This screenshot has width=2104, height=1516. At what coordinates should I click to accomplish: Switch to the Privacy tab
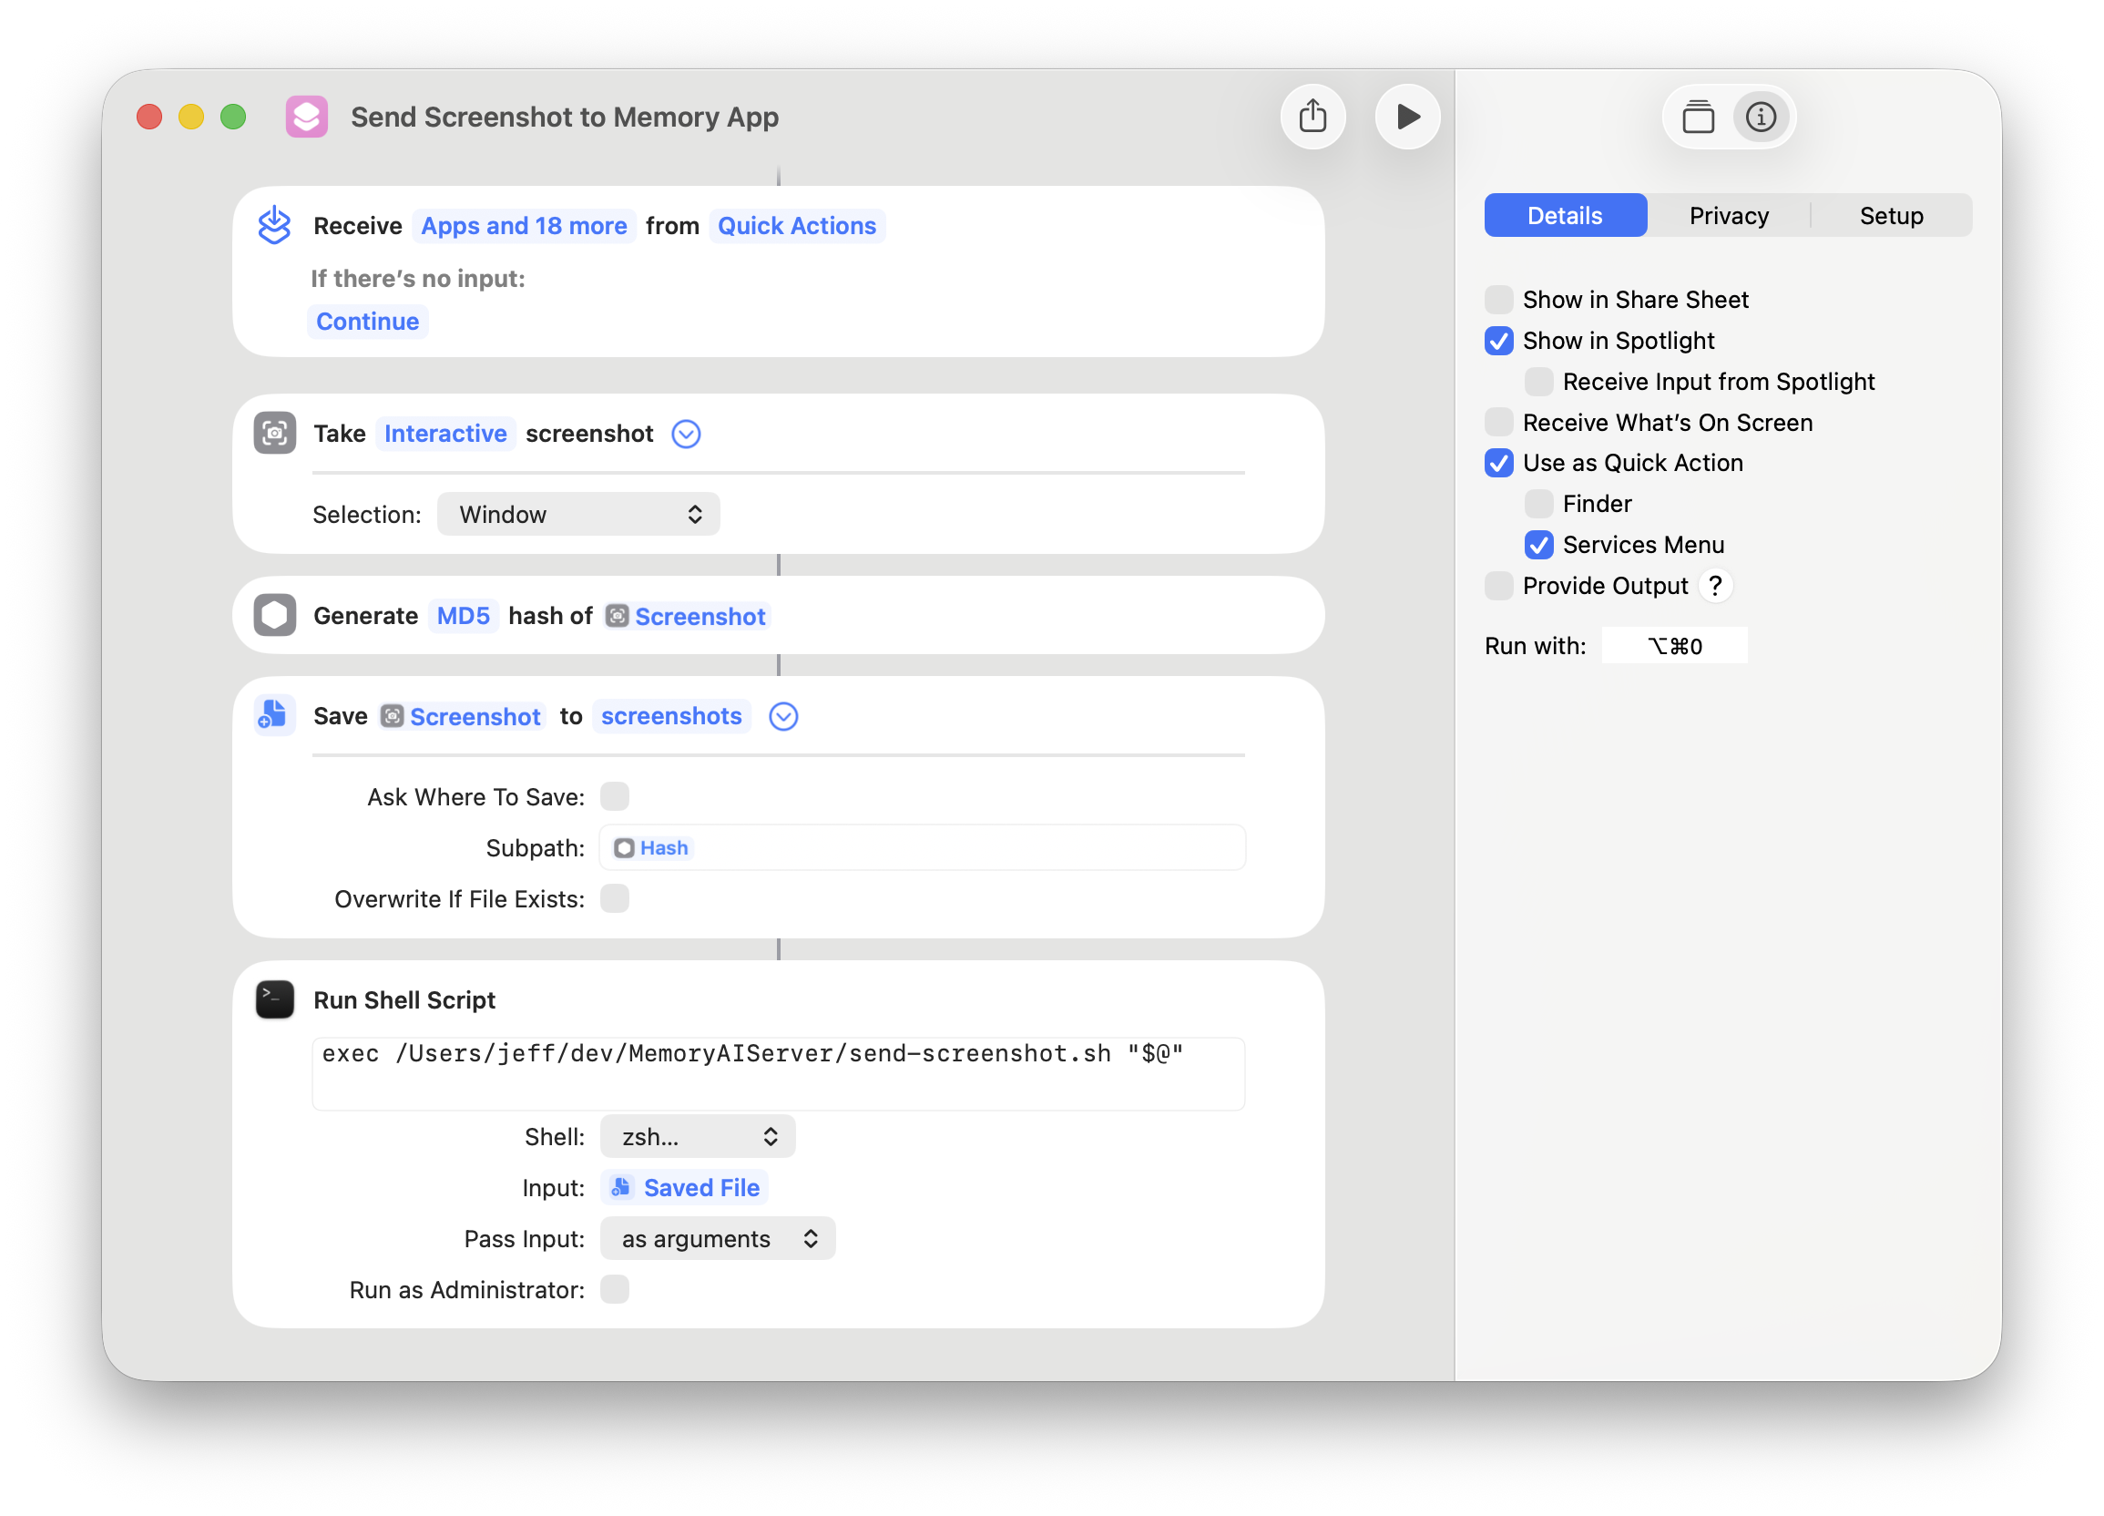click(x=1729, y=215)
